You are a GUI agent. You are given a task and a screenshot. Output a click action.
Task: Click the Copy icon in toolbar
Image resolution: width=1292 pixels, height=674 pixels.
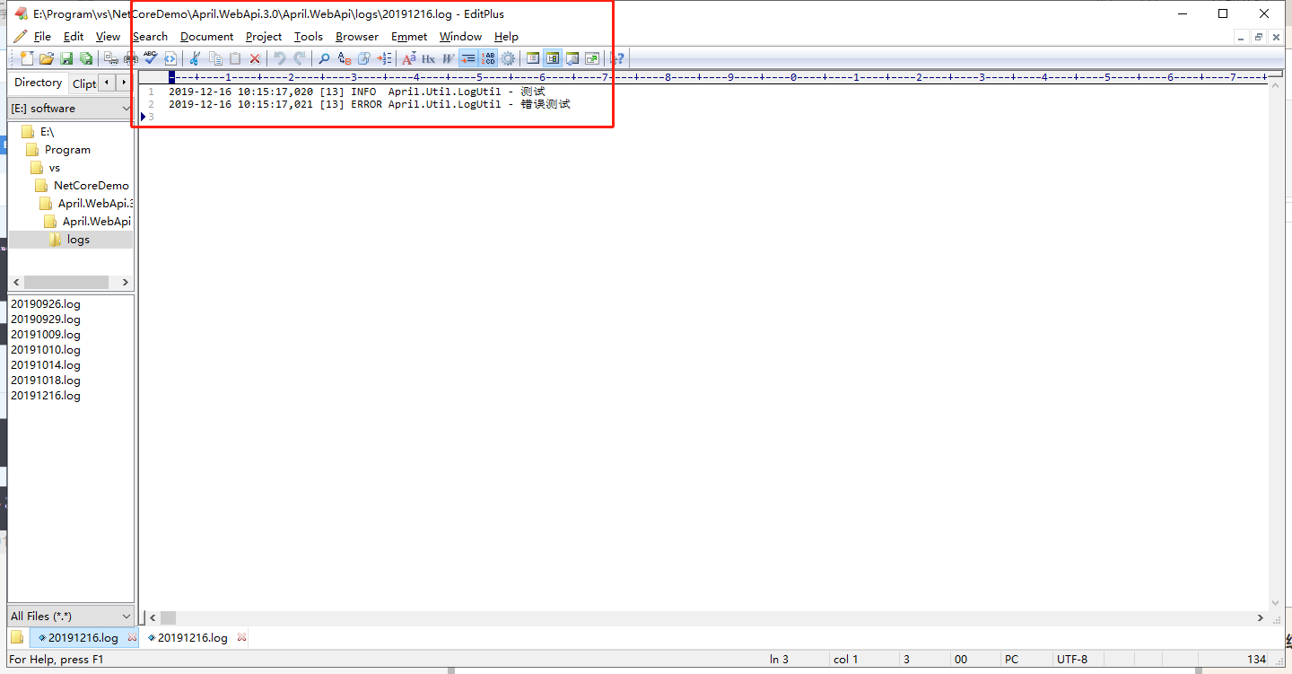coord(216,58)
